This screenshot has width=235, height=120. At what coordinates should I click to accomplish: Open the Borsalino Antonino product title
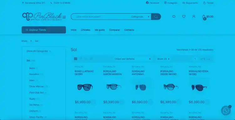(138, 73)
